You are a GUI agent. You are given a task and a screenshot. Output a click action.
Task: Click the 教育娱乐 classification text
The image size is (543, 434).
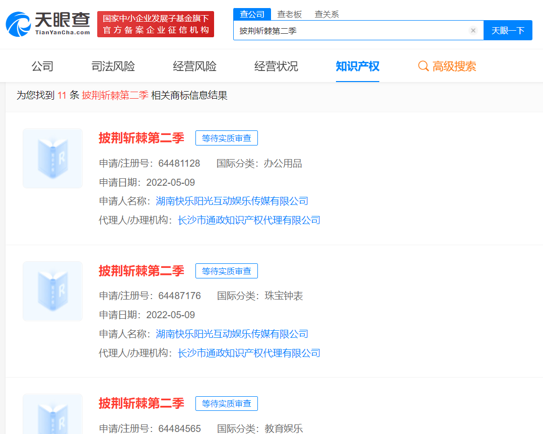pos(284,428)
